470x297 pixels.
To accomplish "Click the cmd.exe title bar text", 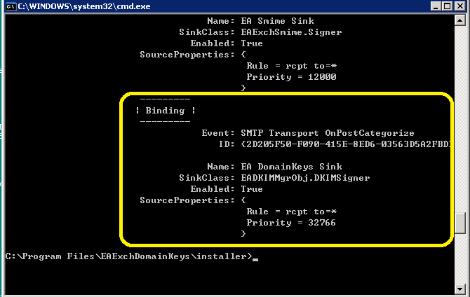I will point(84,6).
